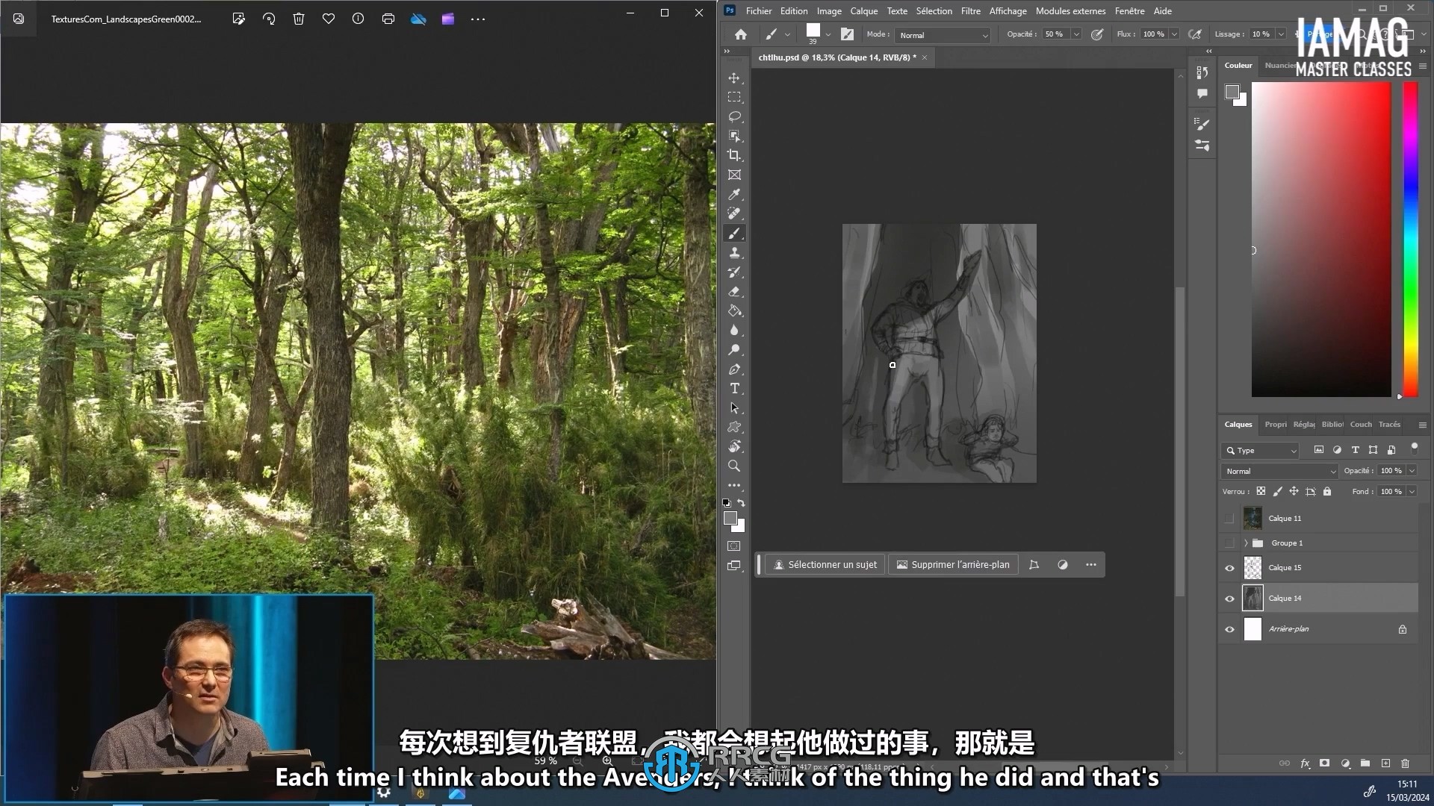Select the Clone Stamp tool
This screenshot has height=806, width=1434.
(734, 253)
